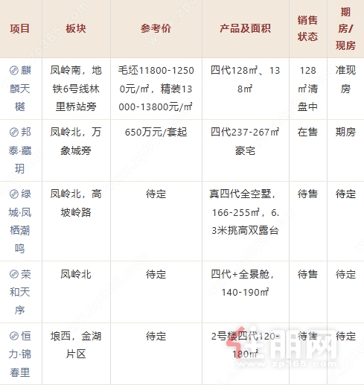Screen dimensions: 364x385
Task: Click the link icon beside 恒力·锦春里
Action: [14, 336]
